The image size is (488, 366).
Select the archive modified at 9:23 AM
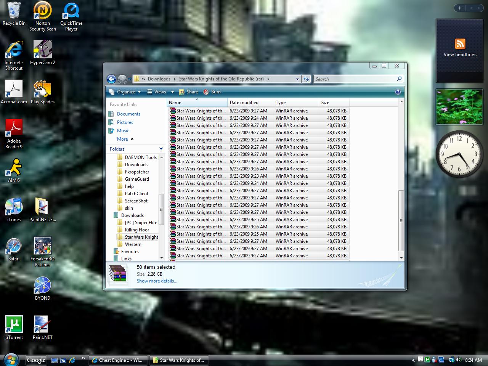click(x=258, y=176)
